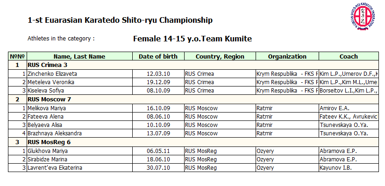The width and height of the screenshot is (385, 186).
Task: Select coach Kayunov I.B. cell
Action: (349, 168)
